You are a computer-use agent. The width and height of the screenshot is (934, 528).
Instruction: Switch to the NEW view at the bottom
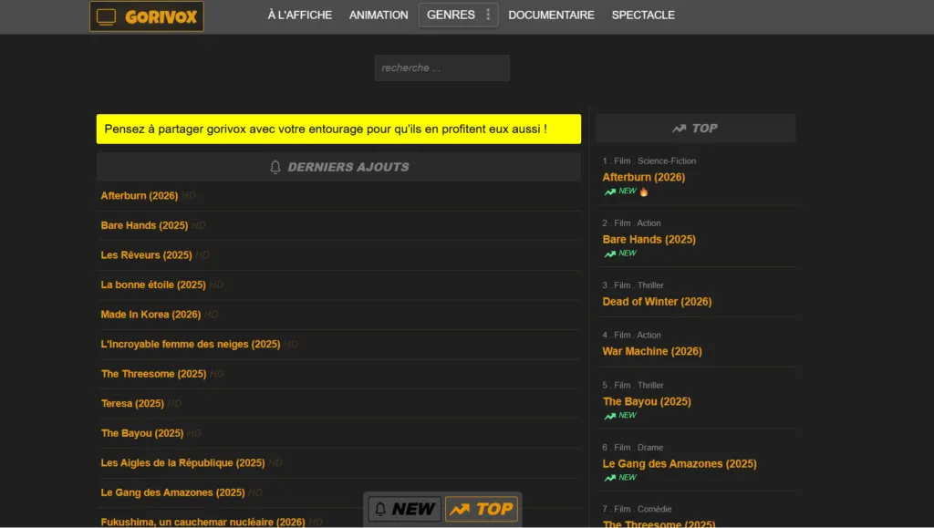point(404,509)
